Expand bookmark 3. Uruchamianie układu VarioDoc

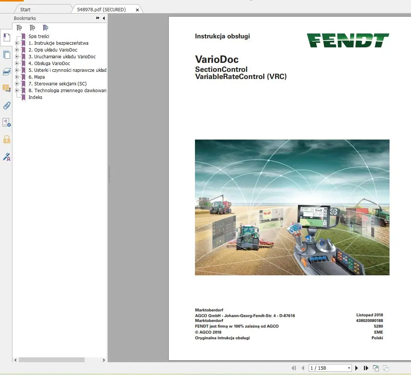click(x=17, y=56)
